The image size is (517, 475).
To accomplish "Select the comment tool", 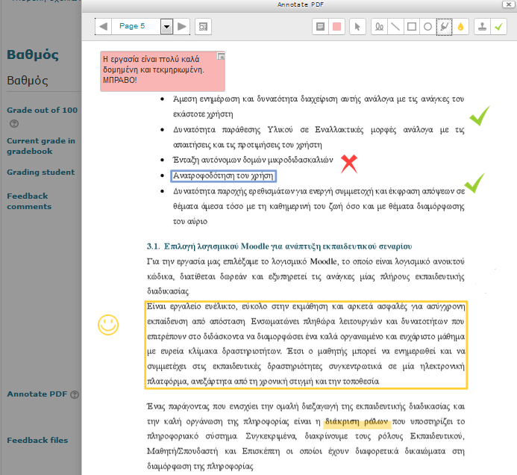I will point(321,27).
